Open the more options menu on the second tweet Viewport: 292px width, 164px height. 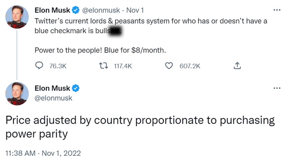[x=276, y=88]
